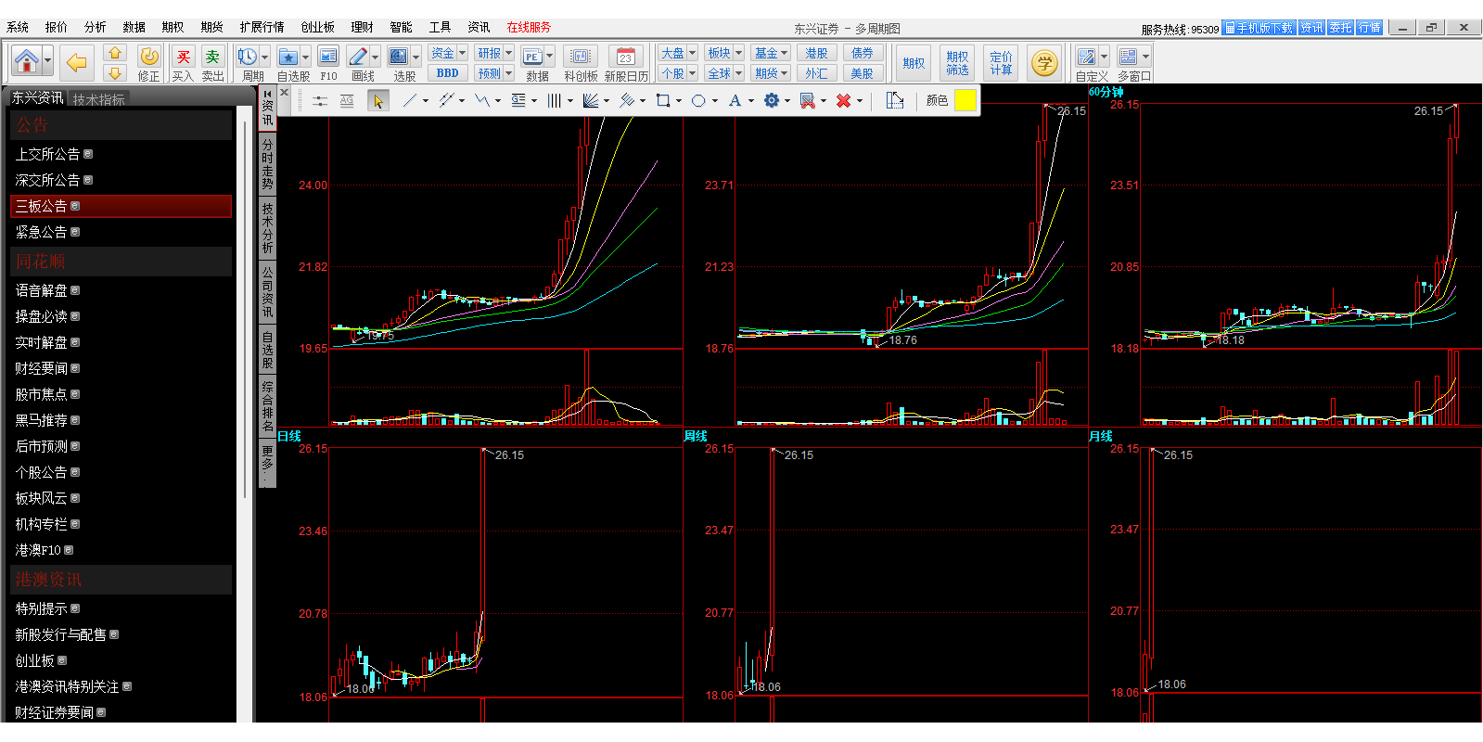Select the arrow pointer drawing tool

click(x=377, y=100)
